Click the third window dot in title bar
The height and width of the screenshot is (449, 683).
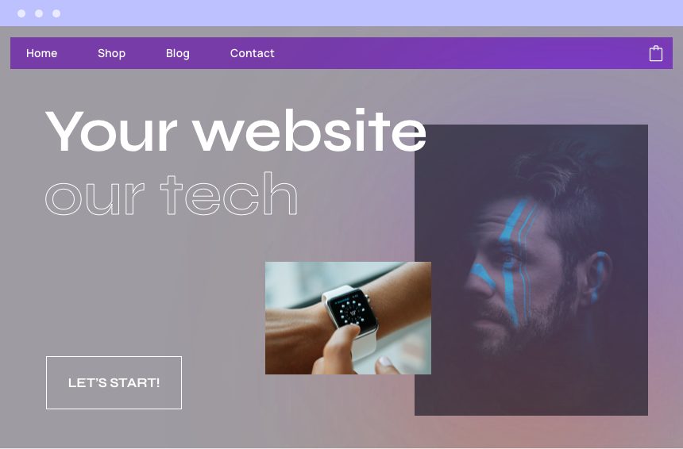pos(56,13)
